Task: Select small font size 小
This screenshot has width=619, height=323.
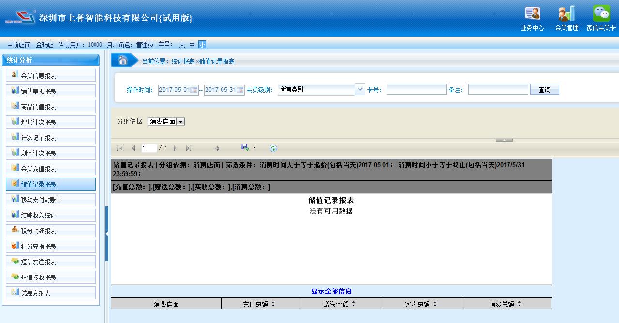Action: click(202, 45)
